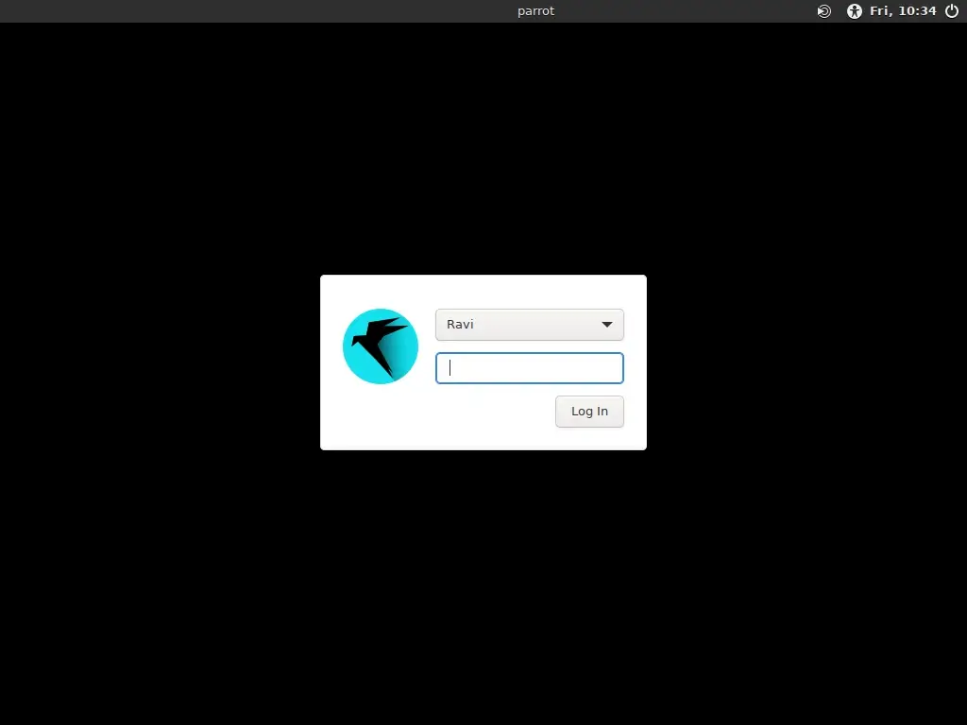Viewport: 967px width, 725px height.
Task: Open the clock showing Fri, 10:34
Action: click(x=903, y=11)
